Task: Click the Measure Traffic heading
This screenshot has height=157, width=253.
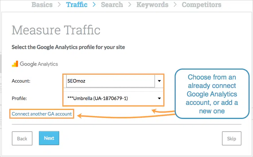Action: (x=56, y=30)
